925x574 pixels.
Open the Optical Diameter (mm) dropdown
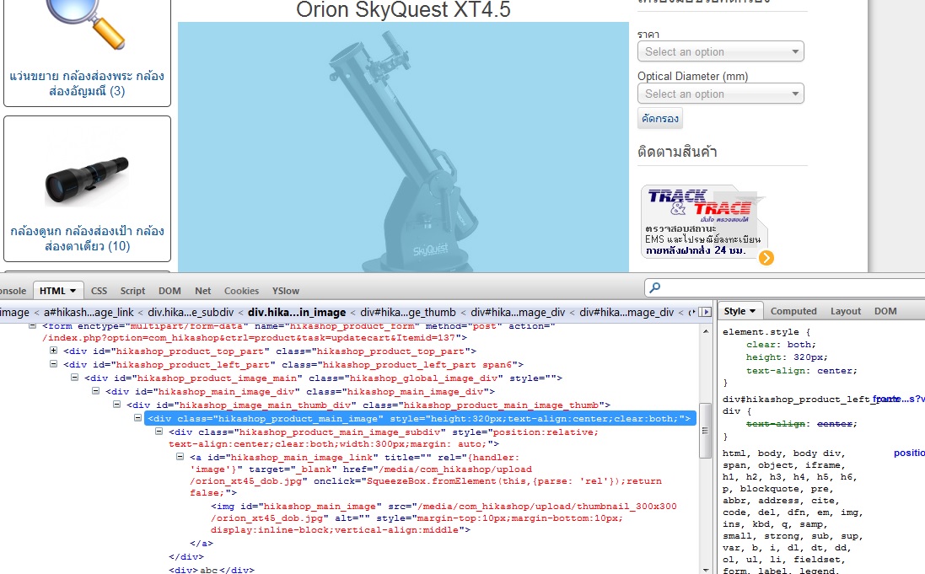click(x=720, y=94)
